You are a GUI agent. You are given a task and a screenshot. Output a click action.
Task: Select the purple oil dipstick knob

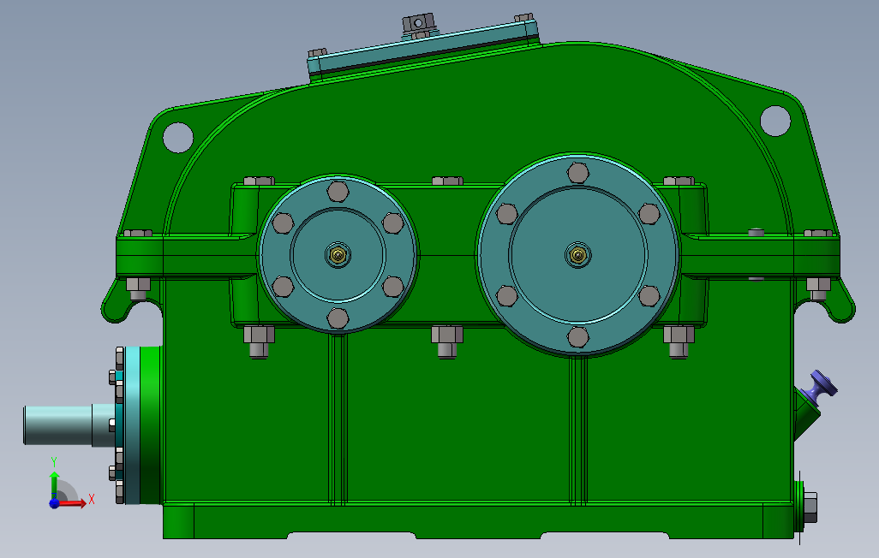click(x=820, y=387)
